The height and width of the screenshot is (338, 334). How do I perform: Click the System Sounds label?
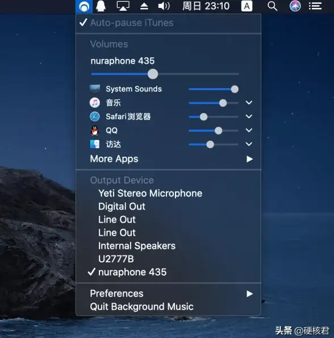133,89
